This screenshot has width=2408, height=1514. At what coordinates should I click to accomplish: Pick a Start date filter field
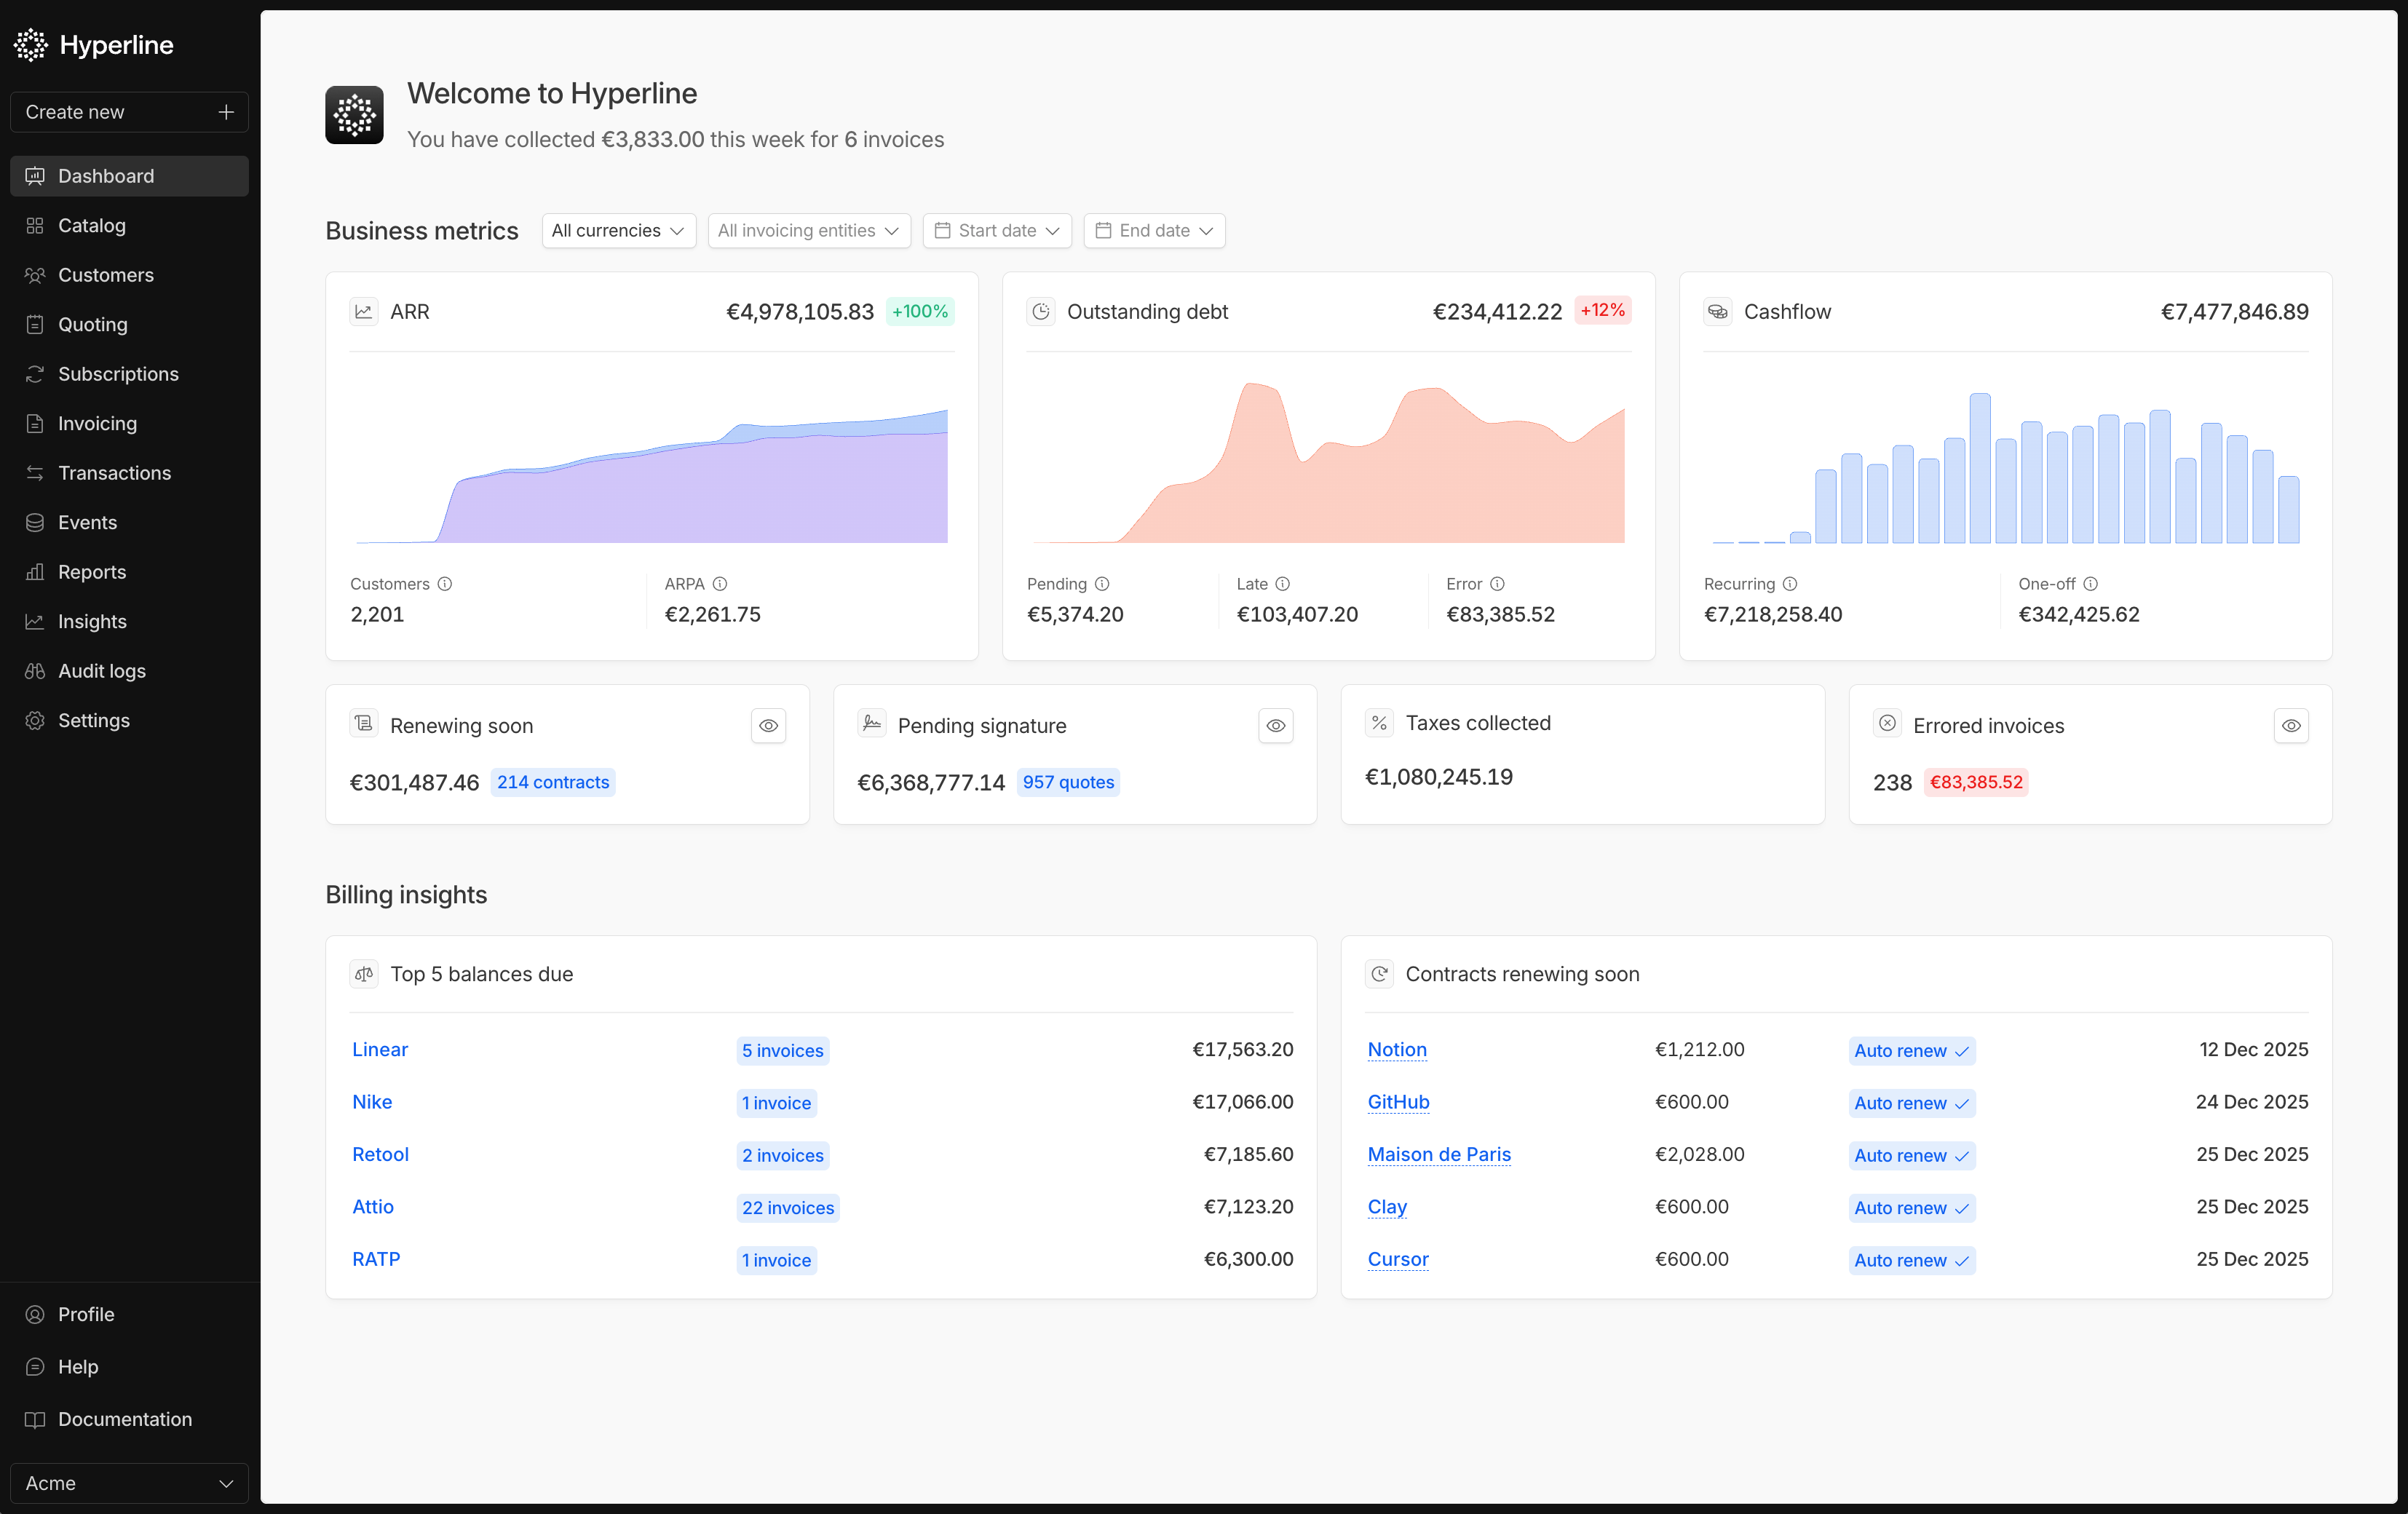click(x=997, y=231)
